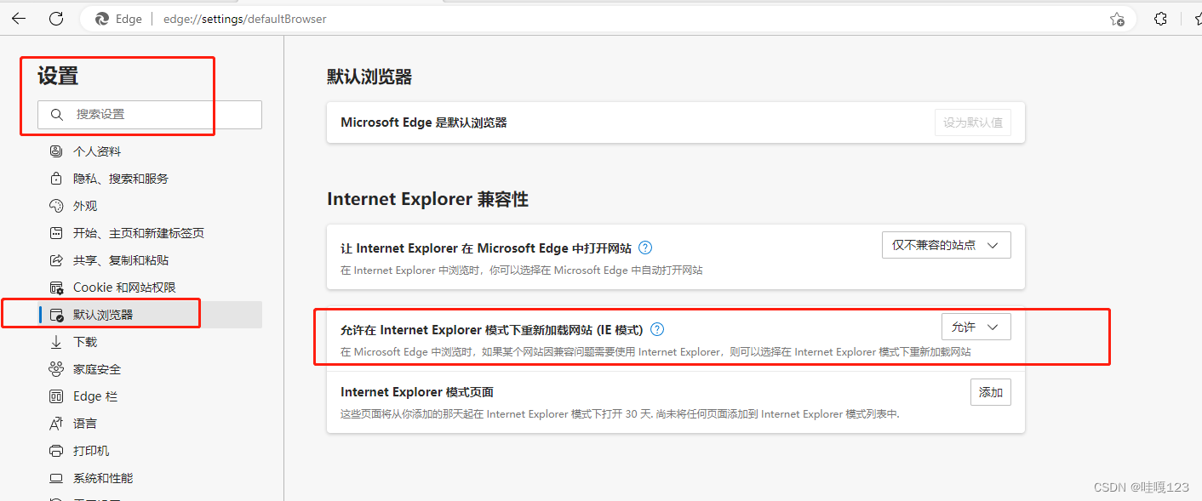This screenshot has width=1202, height=501.
Task: Click the 系统和性能 monitor icon
Action: tap(55, 477)
